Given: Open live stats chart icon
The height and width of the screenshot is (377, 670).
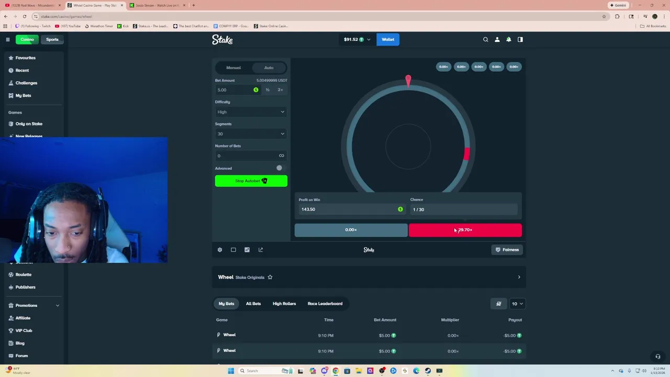Looking at the screenshot, I should tap(247, 250).
